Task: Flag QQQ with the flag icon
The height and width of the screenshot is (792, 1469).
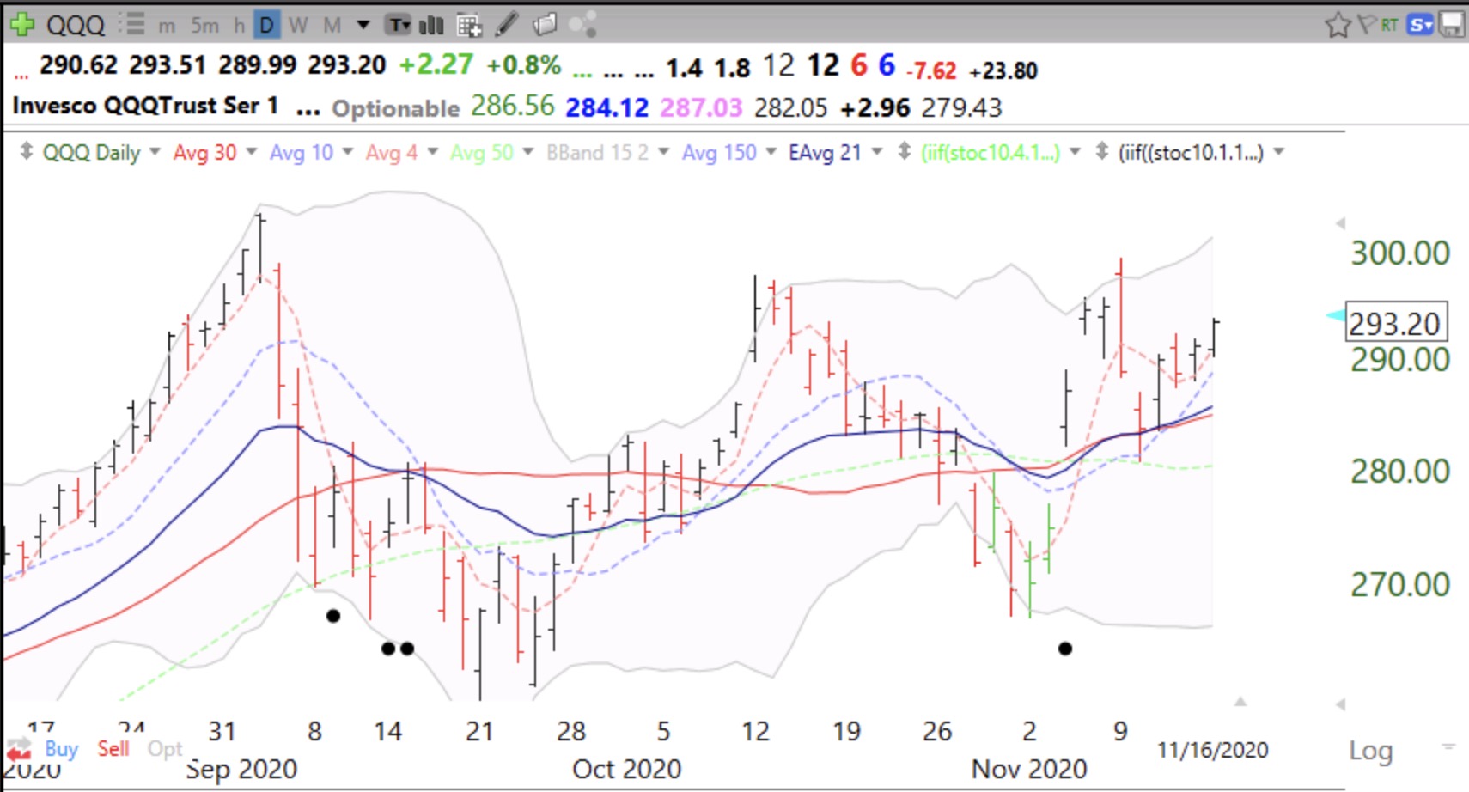Action: point(1366,24)
